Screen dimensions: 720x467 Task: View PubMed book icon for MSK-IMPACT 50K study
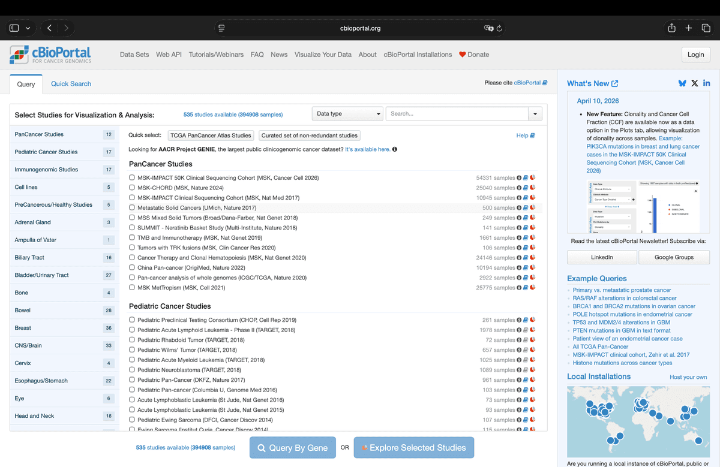pyautogui.click(x=526, y=177)
